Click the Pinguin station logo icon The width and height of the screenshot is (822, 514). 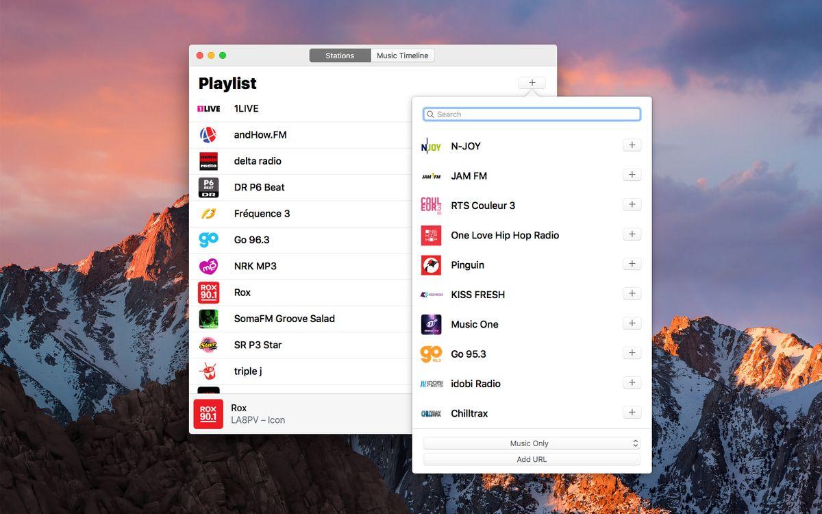pos(431,265)
